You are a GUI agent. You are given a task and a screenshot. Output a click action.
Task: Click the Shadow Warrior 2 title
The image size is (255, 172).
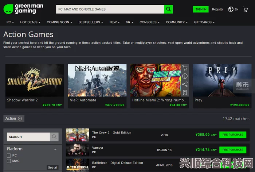coord(22,100)
